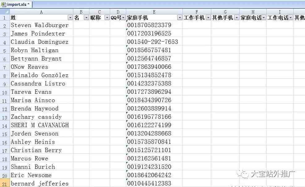Click cell with Steven Waldburger

point(41,25)
